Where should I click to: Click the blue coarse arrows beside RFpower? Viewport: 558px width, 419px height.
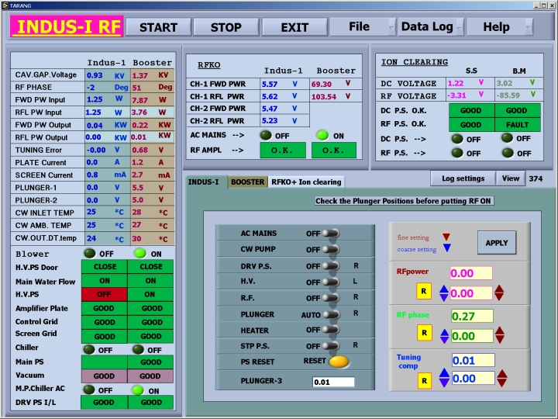(x=444, y=293)
